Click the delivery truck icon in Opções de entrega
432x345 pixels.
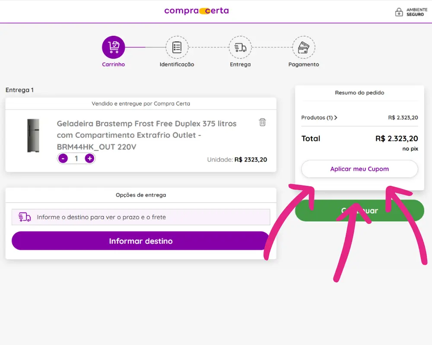(25, 217)
